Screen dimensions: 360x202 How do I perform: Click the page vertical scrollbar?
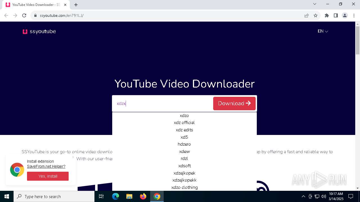click(x=357, y=41)
